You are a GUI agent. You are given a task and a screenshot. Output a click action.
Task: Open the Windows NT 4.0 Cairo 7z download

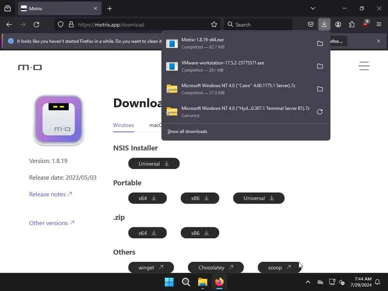tap(238, 89)
